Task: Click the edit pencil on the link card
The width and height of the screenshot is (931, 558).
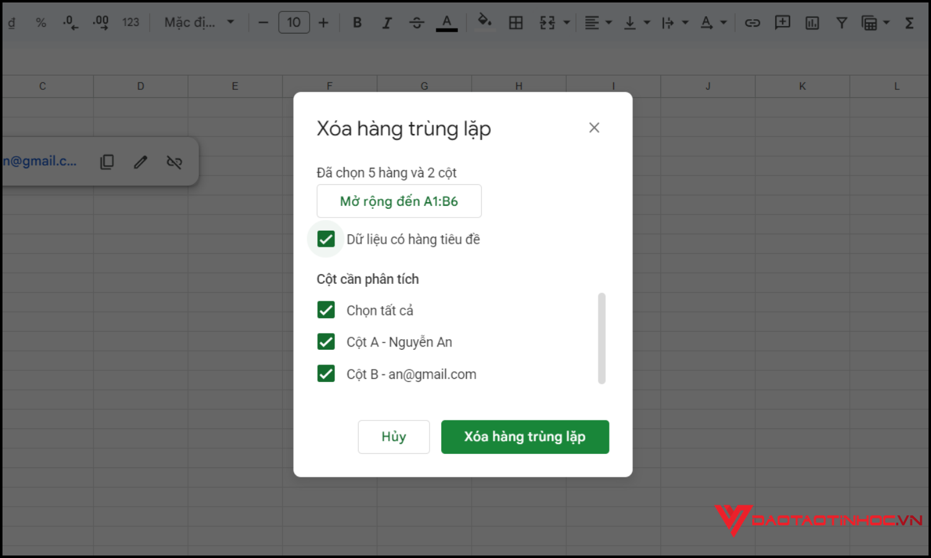Action: coord(140,162)
